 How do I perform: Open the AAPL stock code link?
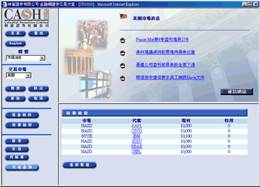[137, 126]
